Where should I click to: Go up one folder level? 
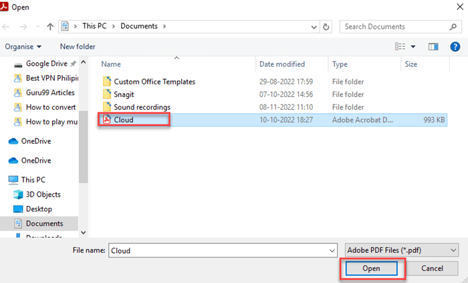tap(50, 27)
